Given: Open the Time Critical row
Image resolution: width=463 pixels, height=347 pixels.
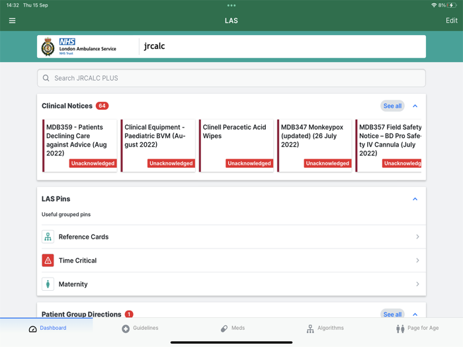Looking at the screenshot, I should tap(232, 260).
